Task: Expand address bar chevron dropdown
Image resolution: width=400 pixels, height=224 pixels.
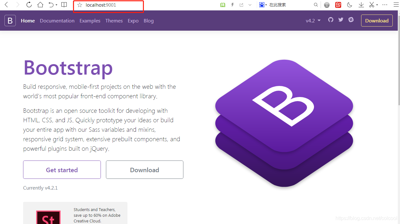Action: [250, 5]
